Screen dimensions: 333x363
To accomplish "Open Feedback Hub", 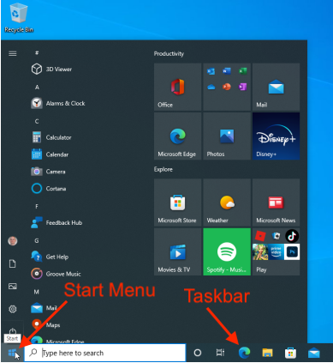I will [56, 223].
